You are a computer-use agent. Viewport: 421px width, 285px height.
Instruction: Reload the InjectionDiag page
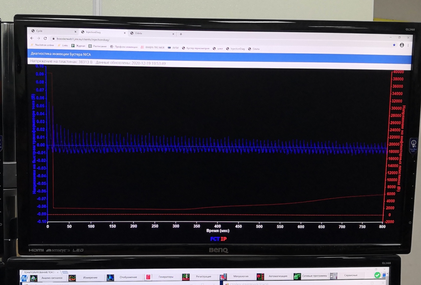pyautogui.click(x=45, y=38)
